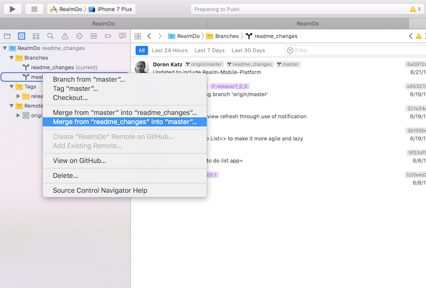
Task: Open the Issue navigator warning icon
Action: (65, 36)
